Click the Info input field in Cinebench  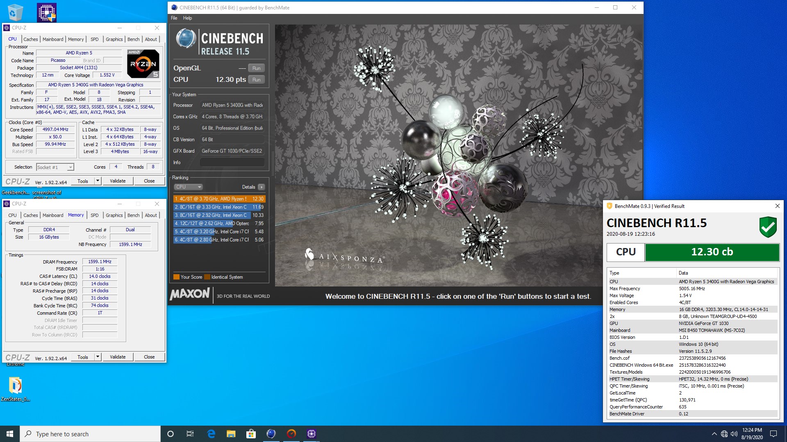click(232, 162)
